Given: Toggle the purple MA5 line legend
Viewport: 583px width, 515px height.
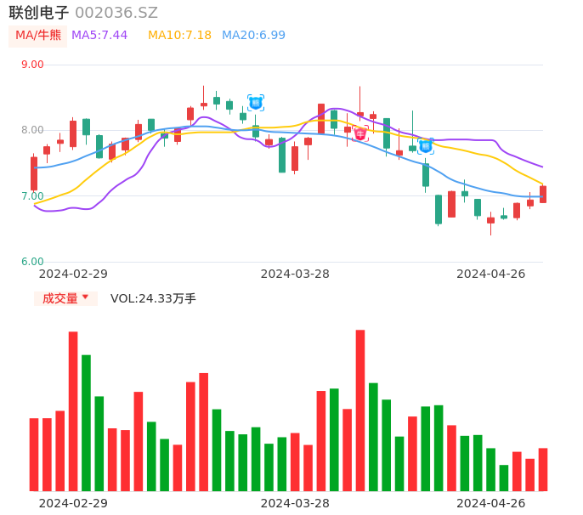Looking at the screenshot, I should 99,36.
